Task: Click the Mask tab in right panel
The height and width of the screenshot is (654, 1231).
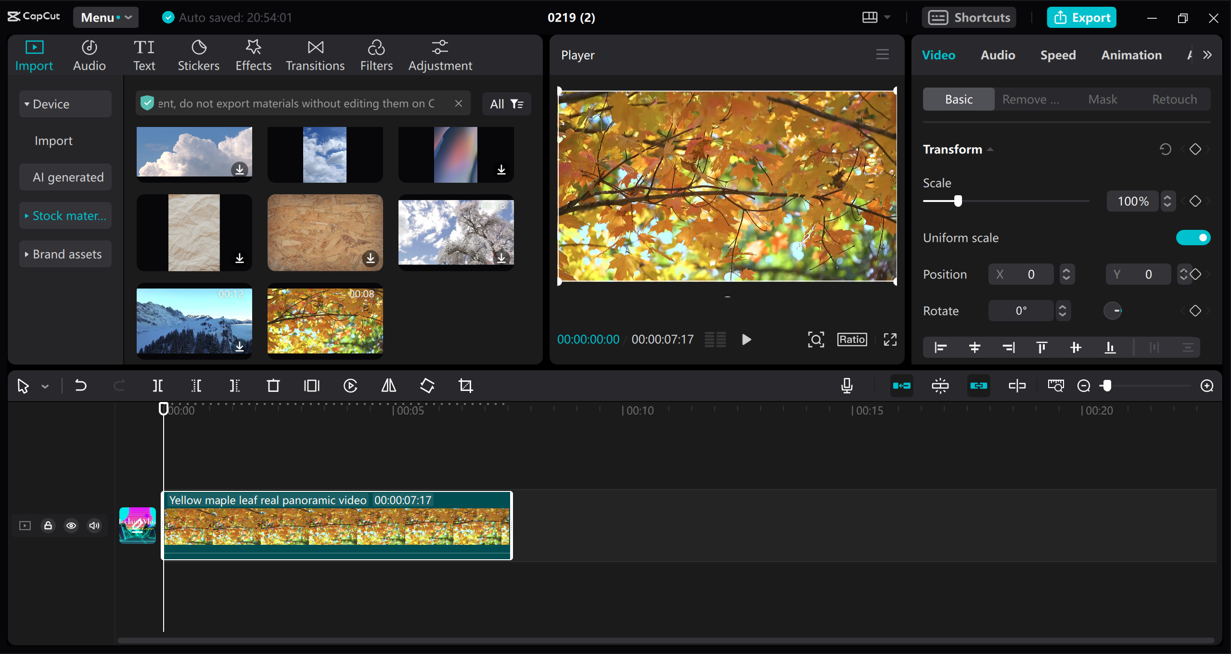Action: click(1103, 98)
